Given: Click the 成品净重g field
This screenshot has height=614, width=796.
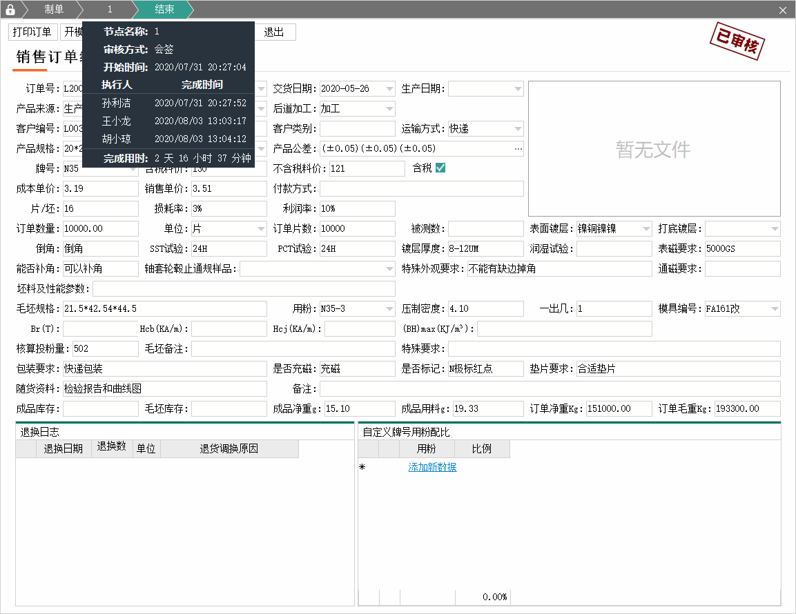Looking at the screenshot, I should click(x=360, y=409).
